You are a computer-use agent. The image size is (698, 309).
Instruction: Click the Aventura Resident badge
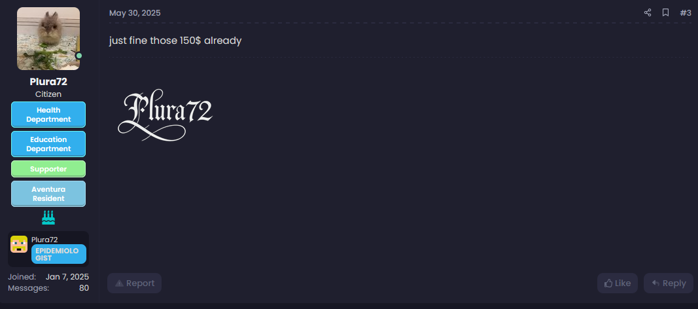48,194
